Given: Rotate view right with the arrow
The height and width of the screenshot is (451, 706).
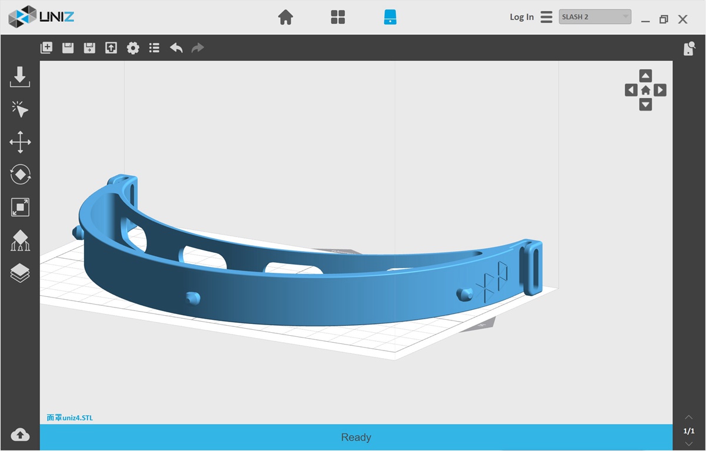Looking at the screenshot, I should click(x=660, y=90).
